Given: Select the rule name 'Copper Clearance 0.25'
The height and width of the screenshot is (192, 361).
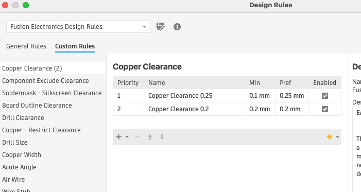Looking at the screenshot, I should coord(180,96).
